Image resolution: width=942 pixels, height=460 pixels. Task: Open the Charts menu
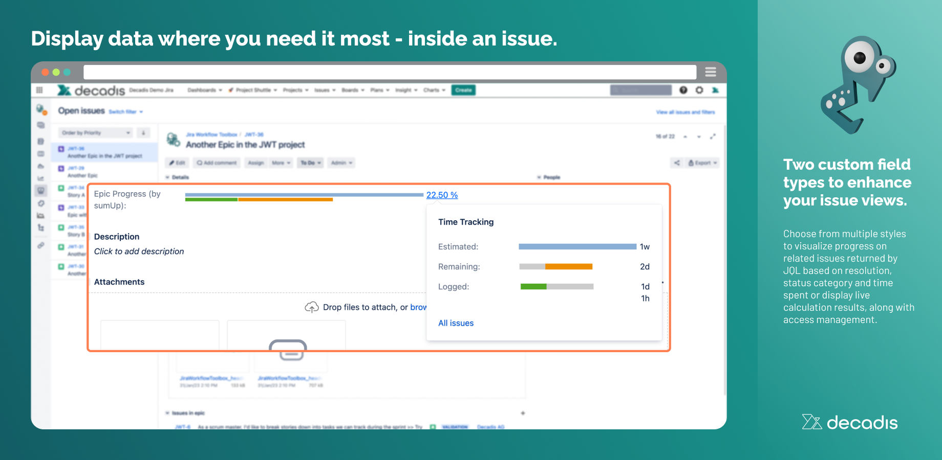point(435,90)
